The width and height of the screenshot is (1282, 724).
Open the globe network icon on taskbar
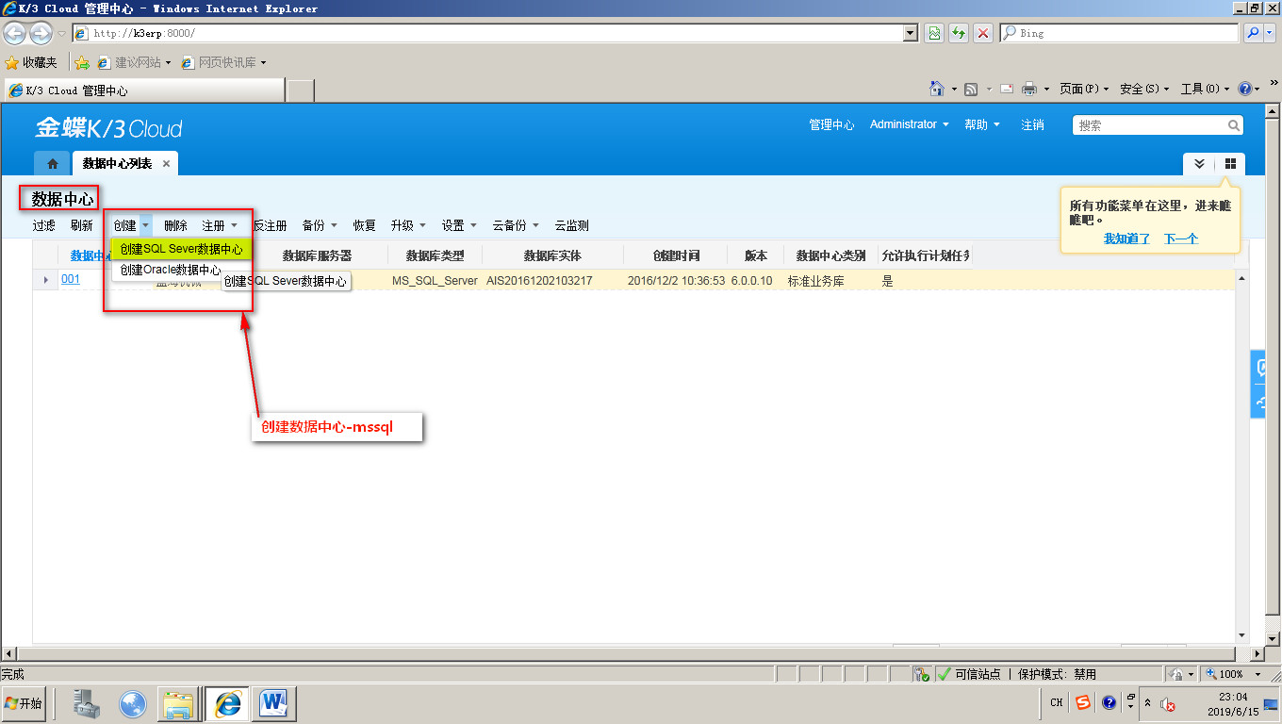pos(133,703)
